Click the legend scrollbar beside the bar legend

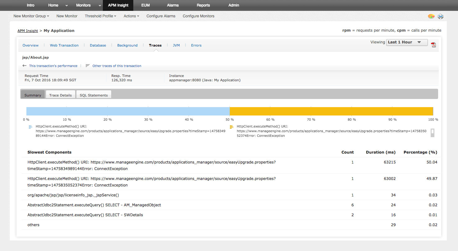[x=432, y=133]
